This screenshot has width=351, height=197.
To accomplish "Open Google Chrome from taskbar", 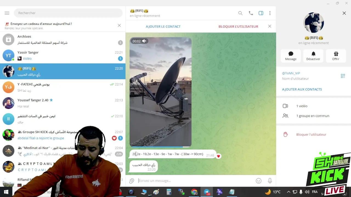I will click(x=194, y=192).
